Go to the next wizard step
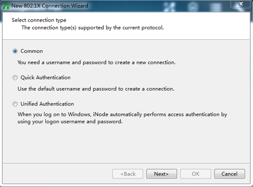Screen dimensions: 253x187 click(162, 174)
